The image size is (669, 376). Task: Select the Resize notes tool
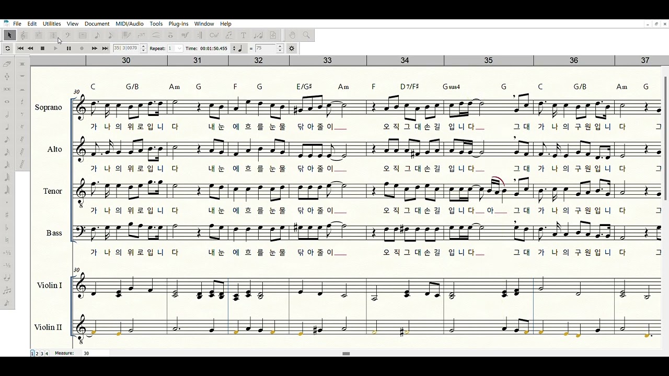(258, 35)
